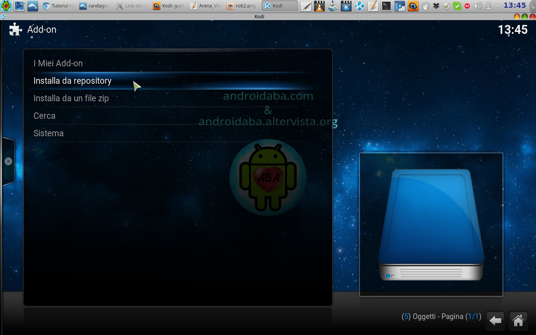Close the Kodi window red button
This screenshot has height=335, width=536.
click(532, 16)
